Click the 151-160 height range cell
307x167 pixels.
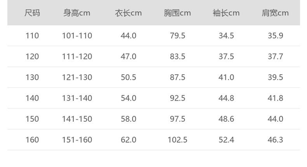[77, 139]
